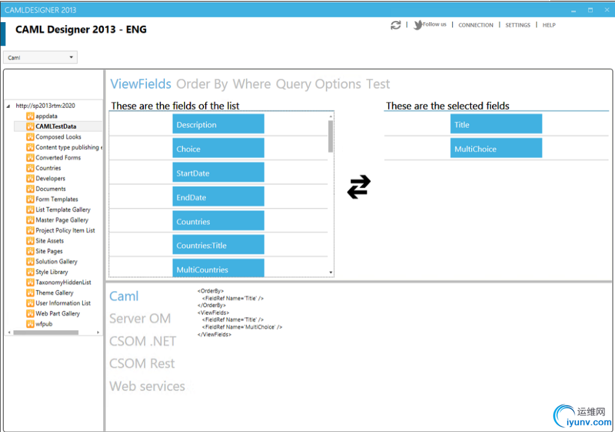615x432 pixels.
Task: Click the selected MultiChoice field button
Action: [496, 148]
